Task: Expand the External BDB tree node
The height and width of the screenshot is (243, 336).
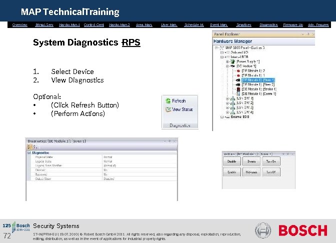Action: (x=222, y=117)
